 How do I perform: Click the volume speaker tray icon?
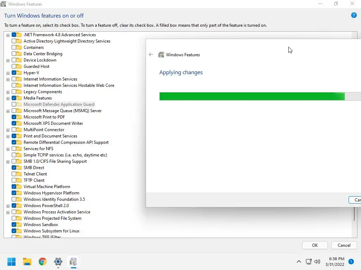[x=317, y=262]
